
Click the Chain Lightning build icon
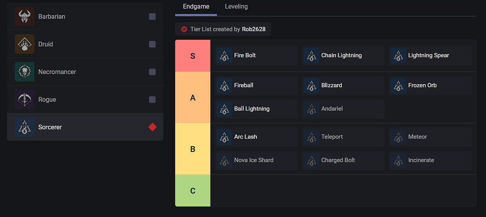[312, 55]
